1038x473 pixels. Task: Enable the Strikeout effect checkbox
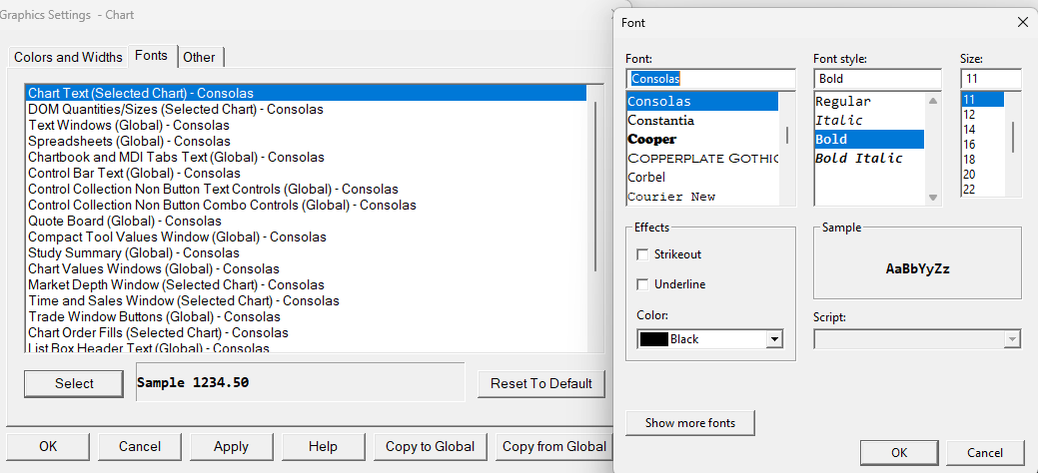click(x=642, y=254)
